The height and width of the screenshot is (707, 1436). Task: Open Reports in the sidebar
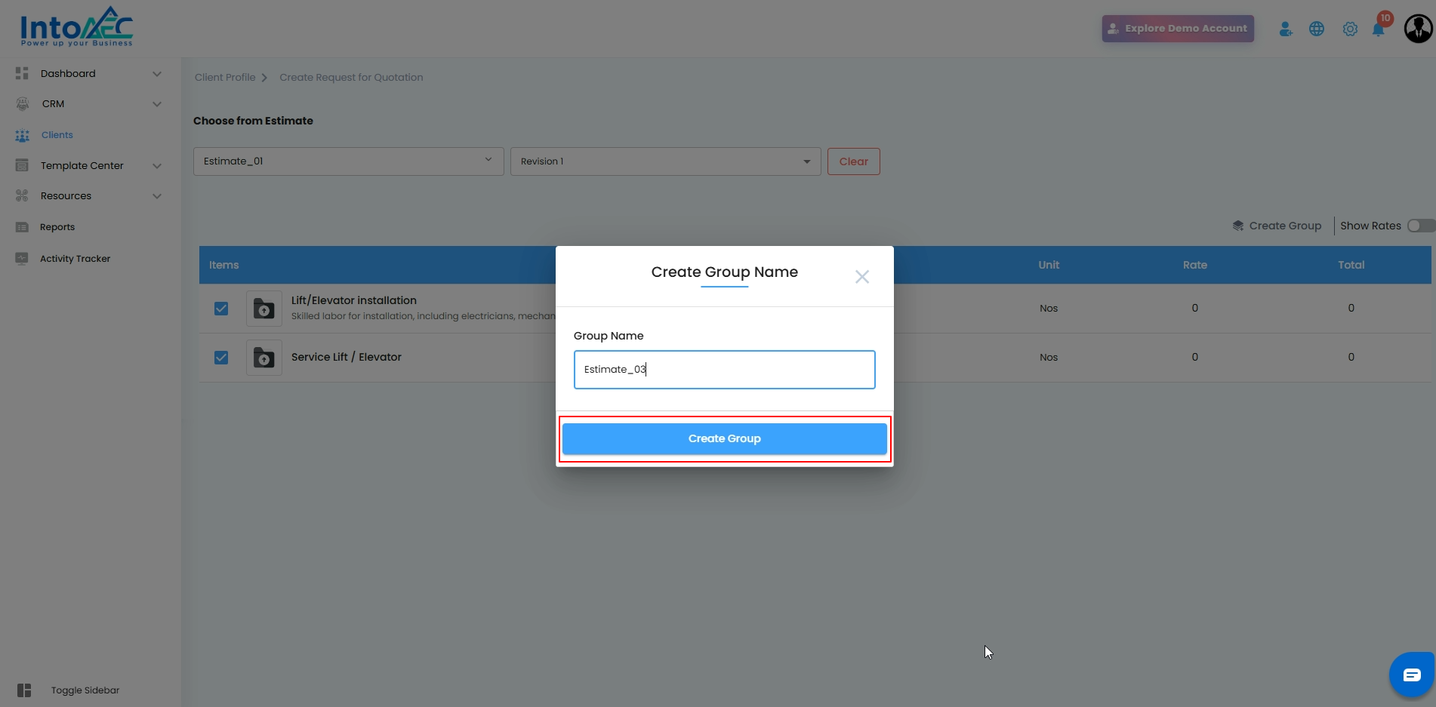[x=57, y=227]
